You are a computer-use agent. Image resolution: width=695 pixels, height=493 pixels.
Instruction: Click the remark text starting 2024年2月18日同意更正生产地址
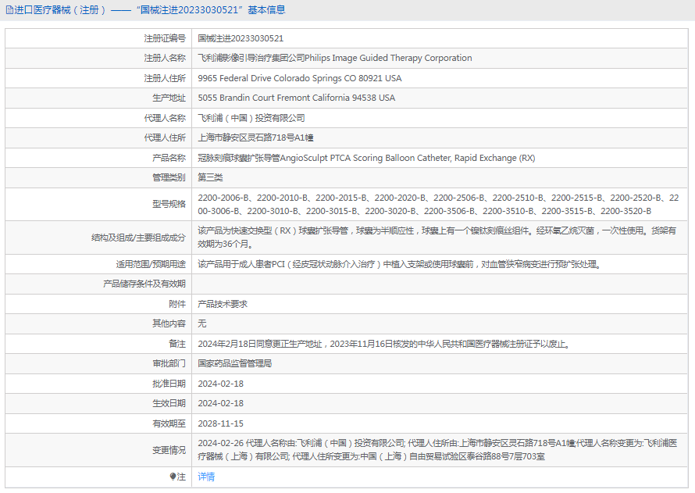point(384,344)
